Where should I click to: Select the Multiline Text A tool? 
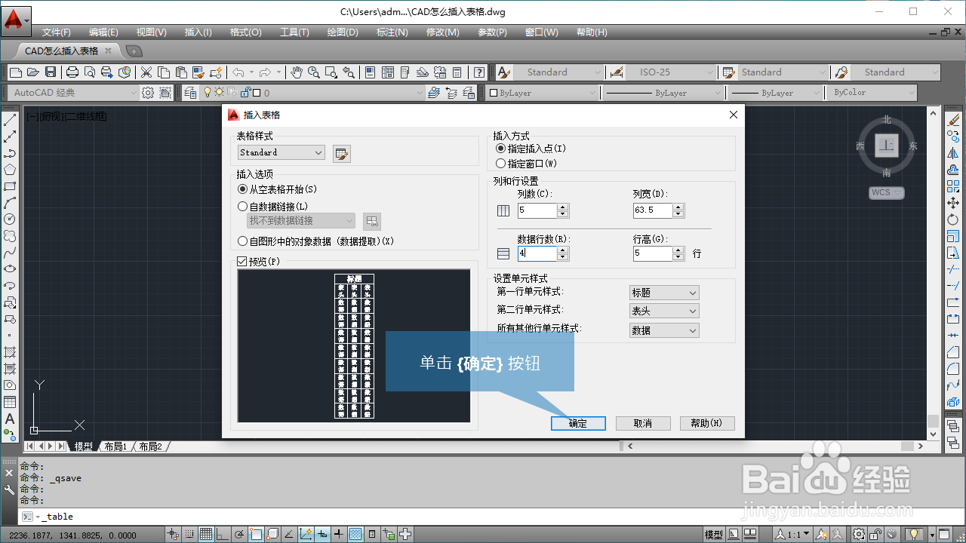point(10,419)
